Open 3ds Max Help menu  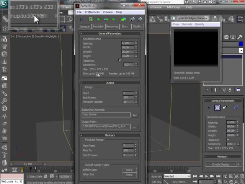[189, 7]
